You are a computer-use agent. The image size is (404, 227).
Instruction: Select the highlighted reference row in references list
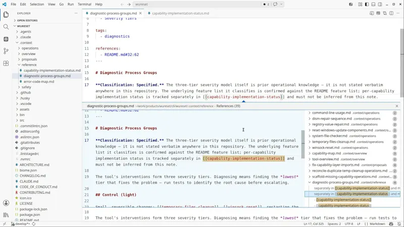(352, 194)
